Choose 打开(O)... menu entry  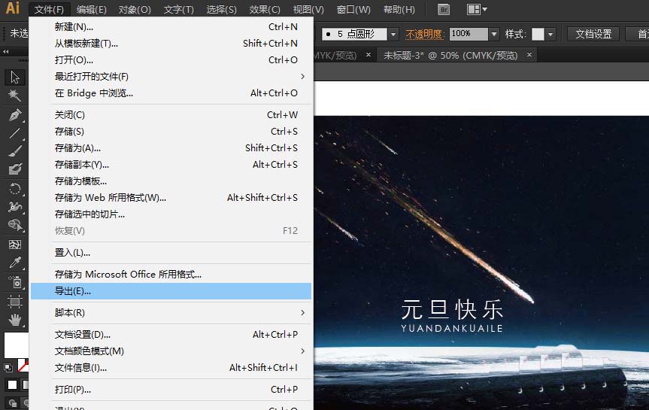coord(171,60)
